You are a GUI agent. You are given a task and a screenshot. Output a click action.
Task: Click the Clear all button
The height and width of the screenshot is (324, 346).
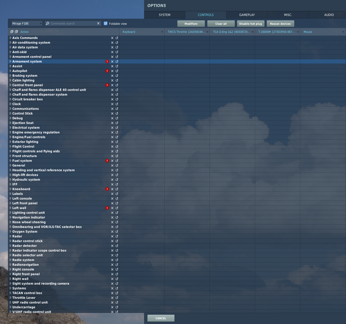click(x=221, y=24)
